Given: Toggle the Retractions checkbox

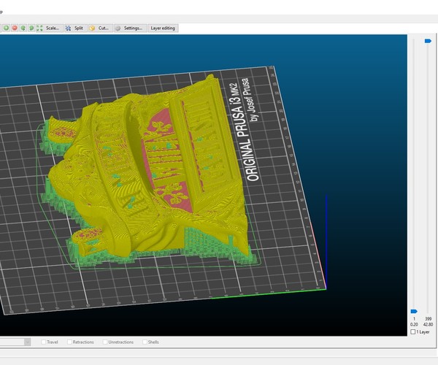Looking at the screenshot, I should click(x=70, y=342).
